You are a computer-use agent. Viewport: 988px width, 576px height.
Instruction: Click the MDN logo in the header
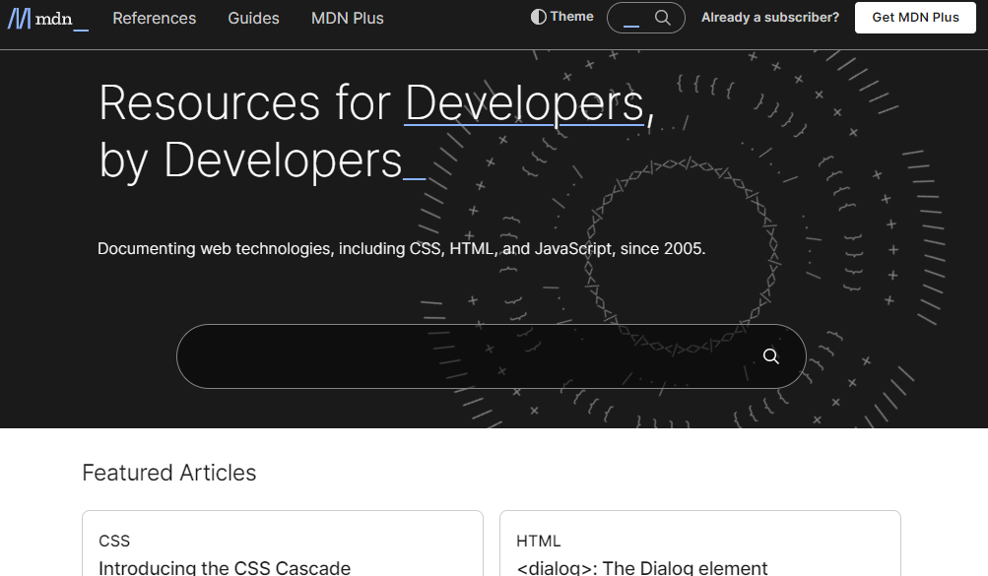[48, 19]
